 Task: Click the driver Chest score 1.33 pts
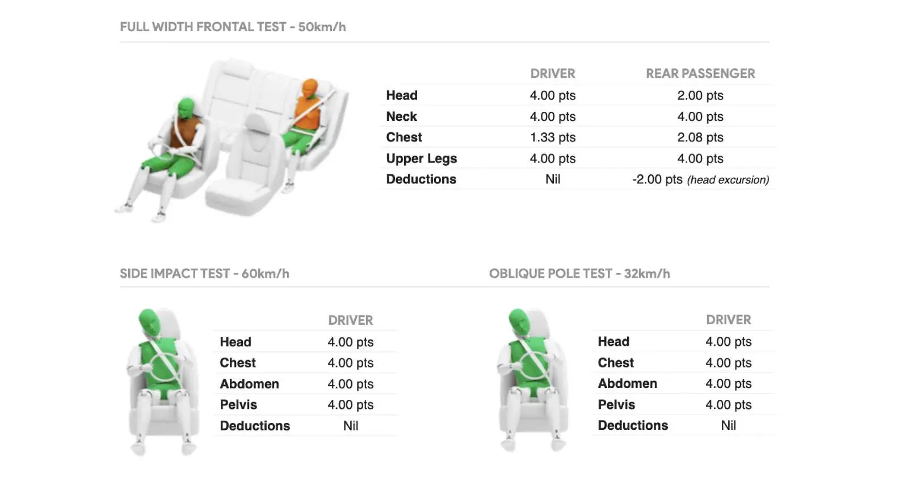point(553,137)
